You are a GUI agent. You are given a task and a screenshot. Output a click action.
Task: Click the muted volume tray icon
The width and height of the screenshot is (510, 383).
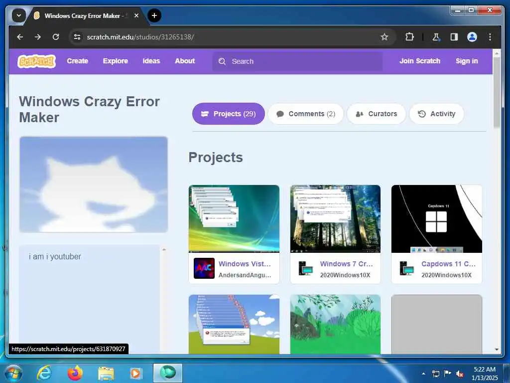[x=460, y=374]
